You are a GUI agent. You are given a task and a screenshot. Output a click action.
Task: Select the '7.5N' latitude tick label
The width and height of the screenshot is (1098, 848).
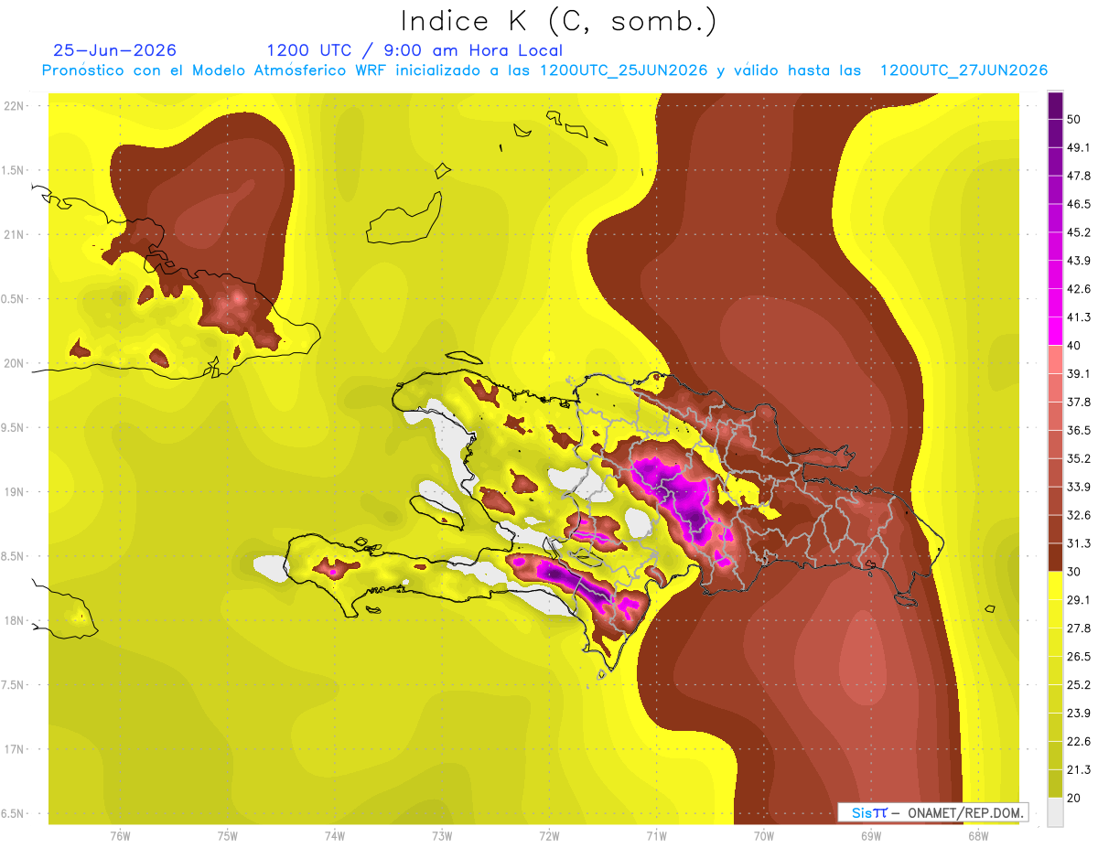[14, 685]
